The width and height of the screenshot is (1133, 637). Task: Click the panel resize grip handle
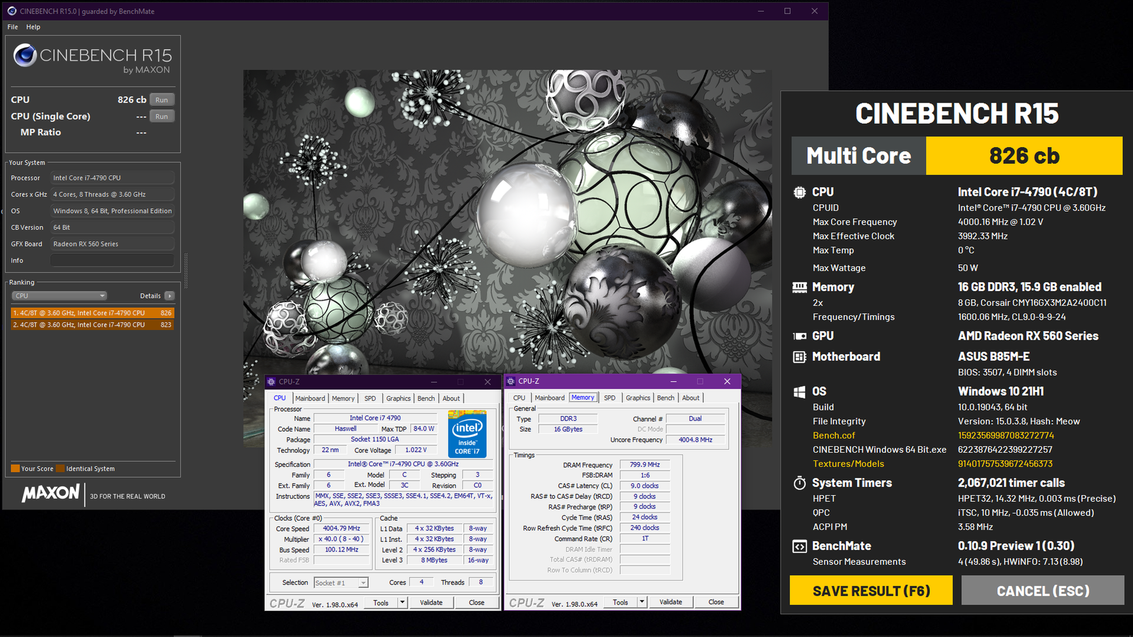pos(186,271)
